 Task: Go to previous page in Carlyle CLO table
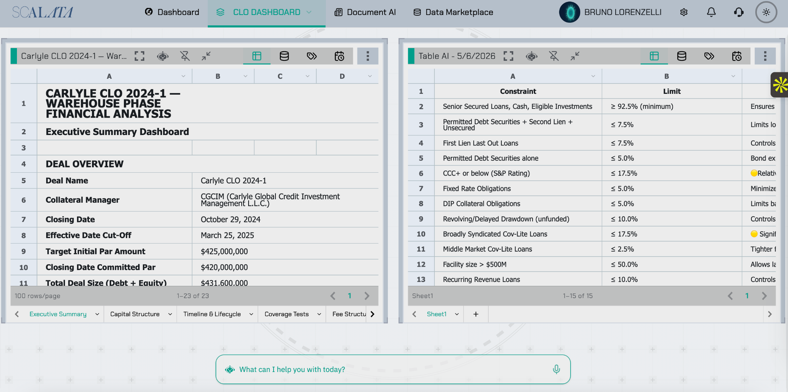[333, 296]
